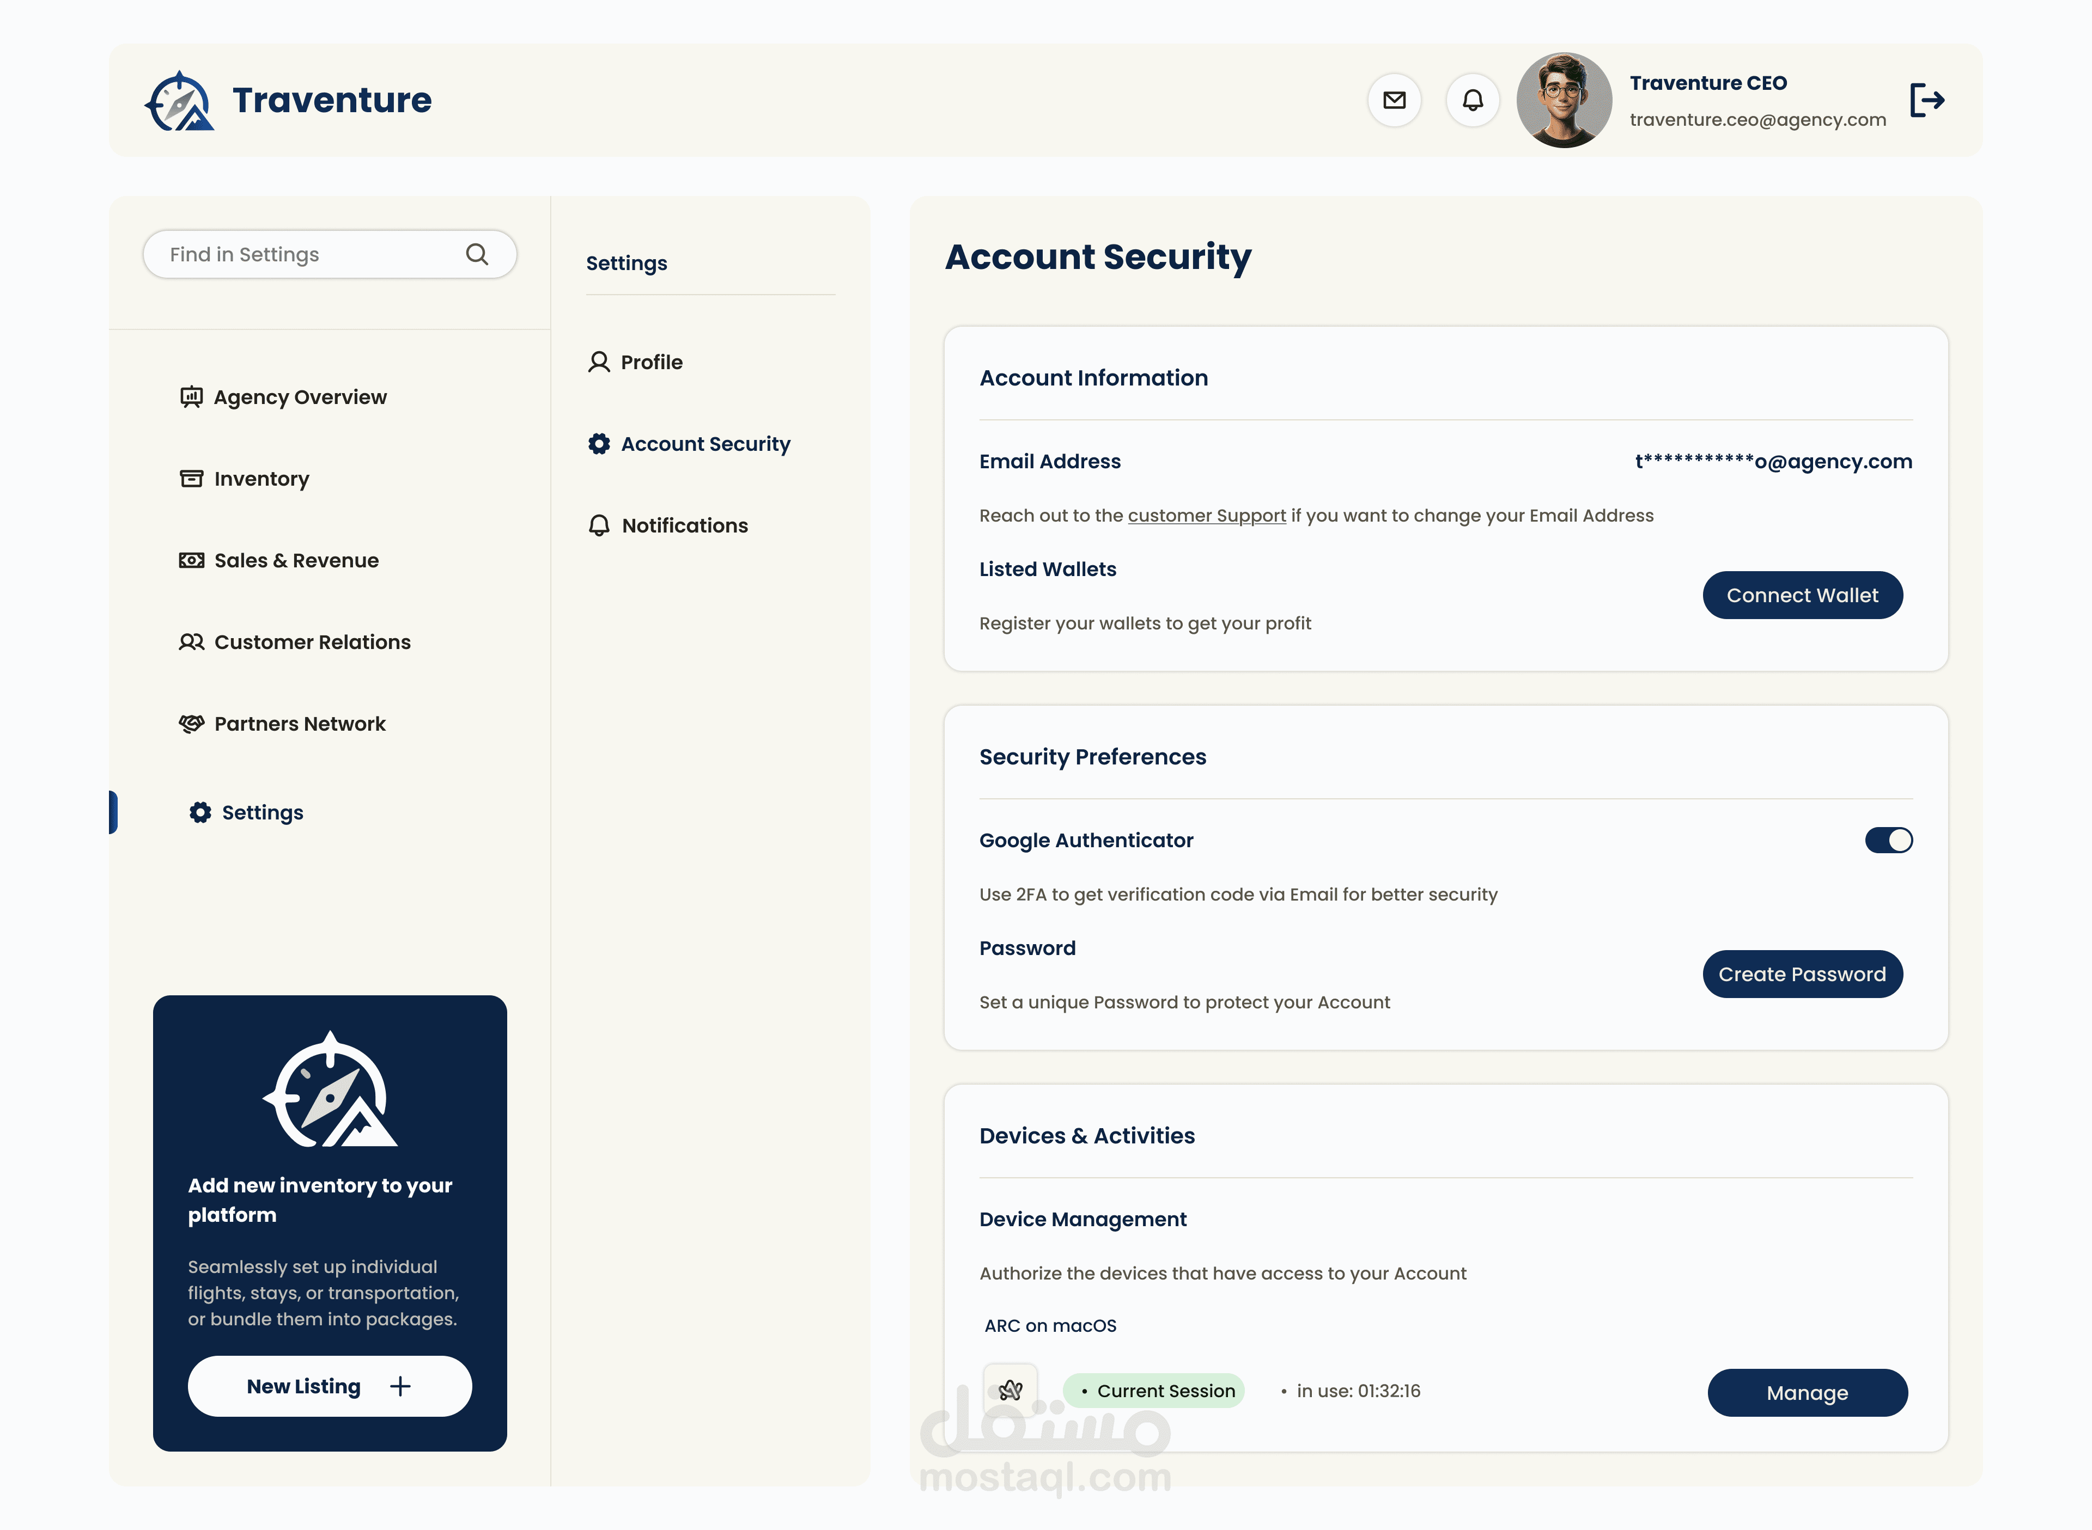Click the logout arrow icon
The image size is (2092, 1530).
[1927, 100]
